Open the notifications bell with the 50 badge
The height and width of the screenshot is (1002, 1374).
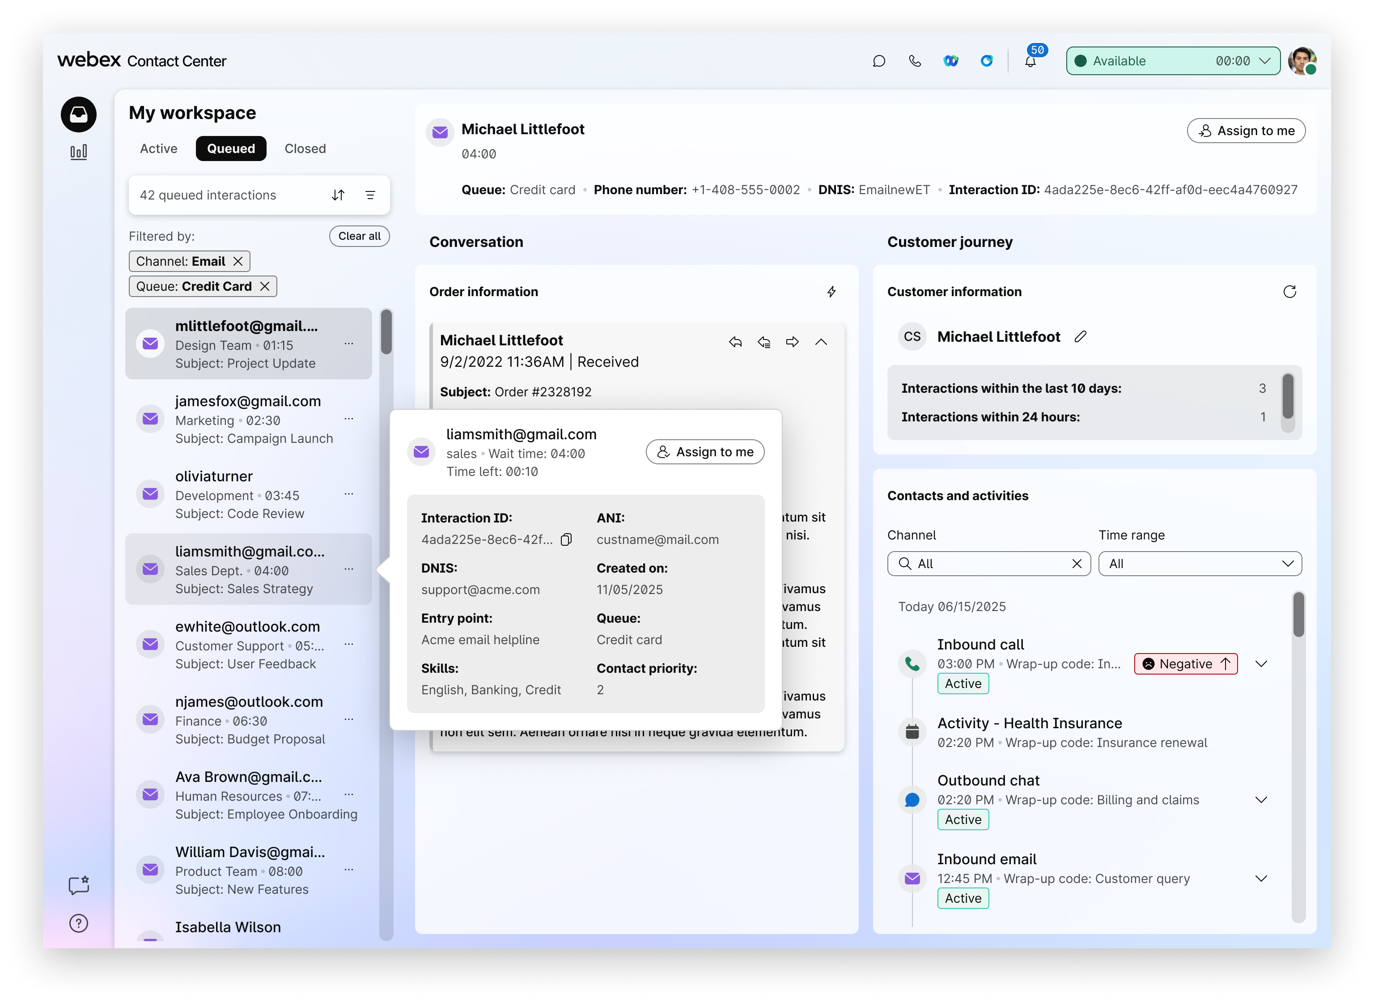tap(1030, 61)
